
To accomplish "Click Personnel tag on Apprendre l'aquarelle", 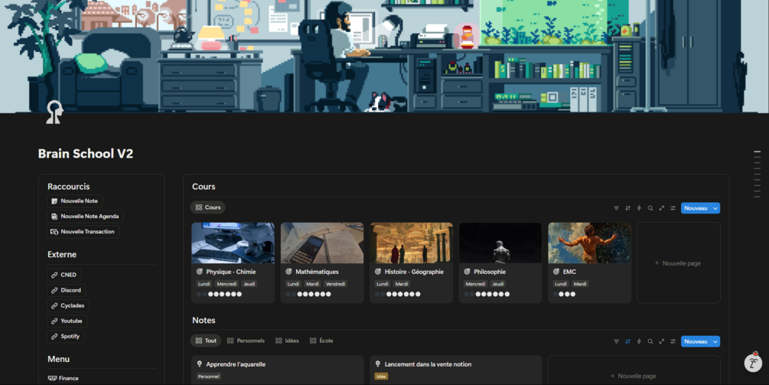I will coord(208,376).
